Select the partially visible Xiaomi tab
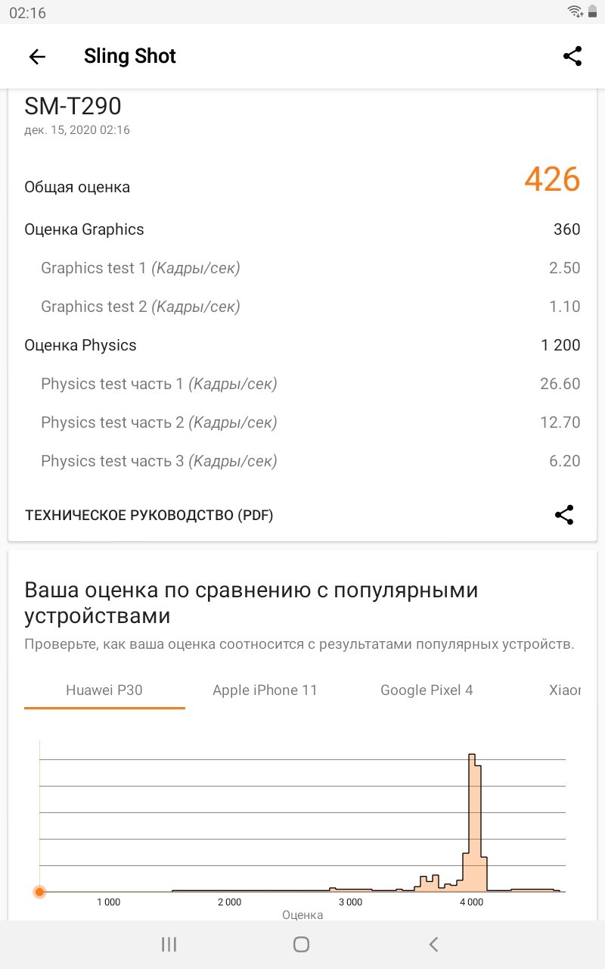The image size is (605, 969). click(x=565, y=690)
